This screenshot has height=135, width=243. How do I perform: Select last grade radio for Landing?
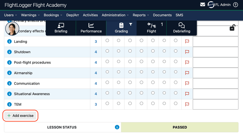click(x=176, y=40)
